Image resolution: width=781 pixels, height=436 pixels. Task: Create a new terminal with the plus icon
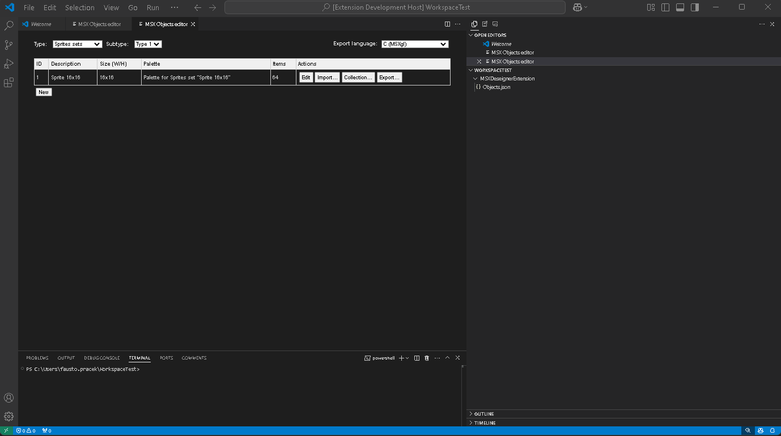401,358
